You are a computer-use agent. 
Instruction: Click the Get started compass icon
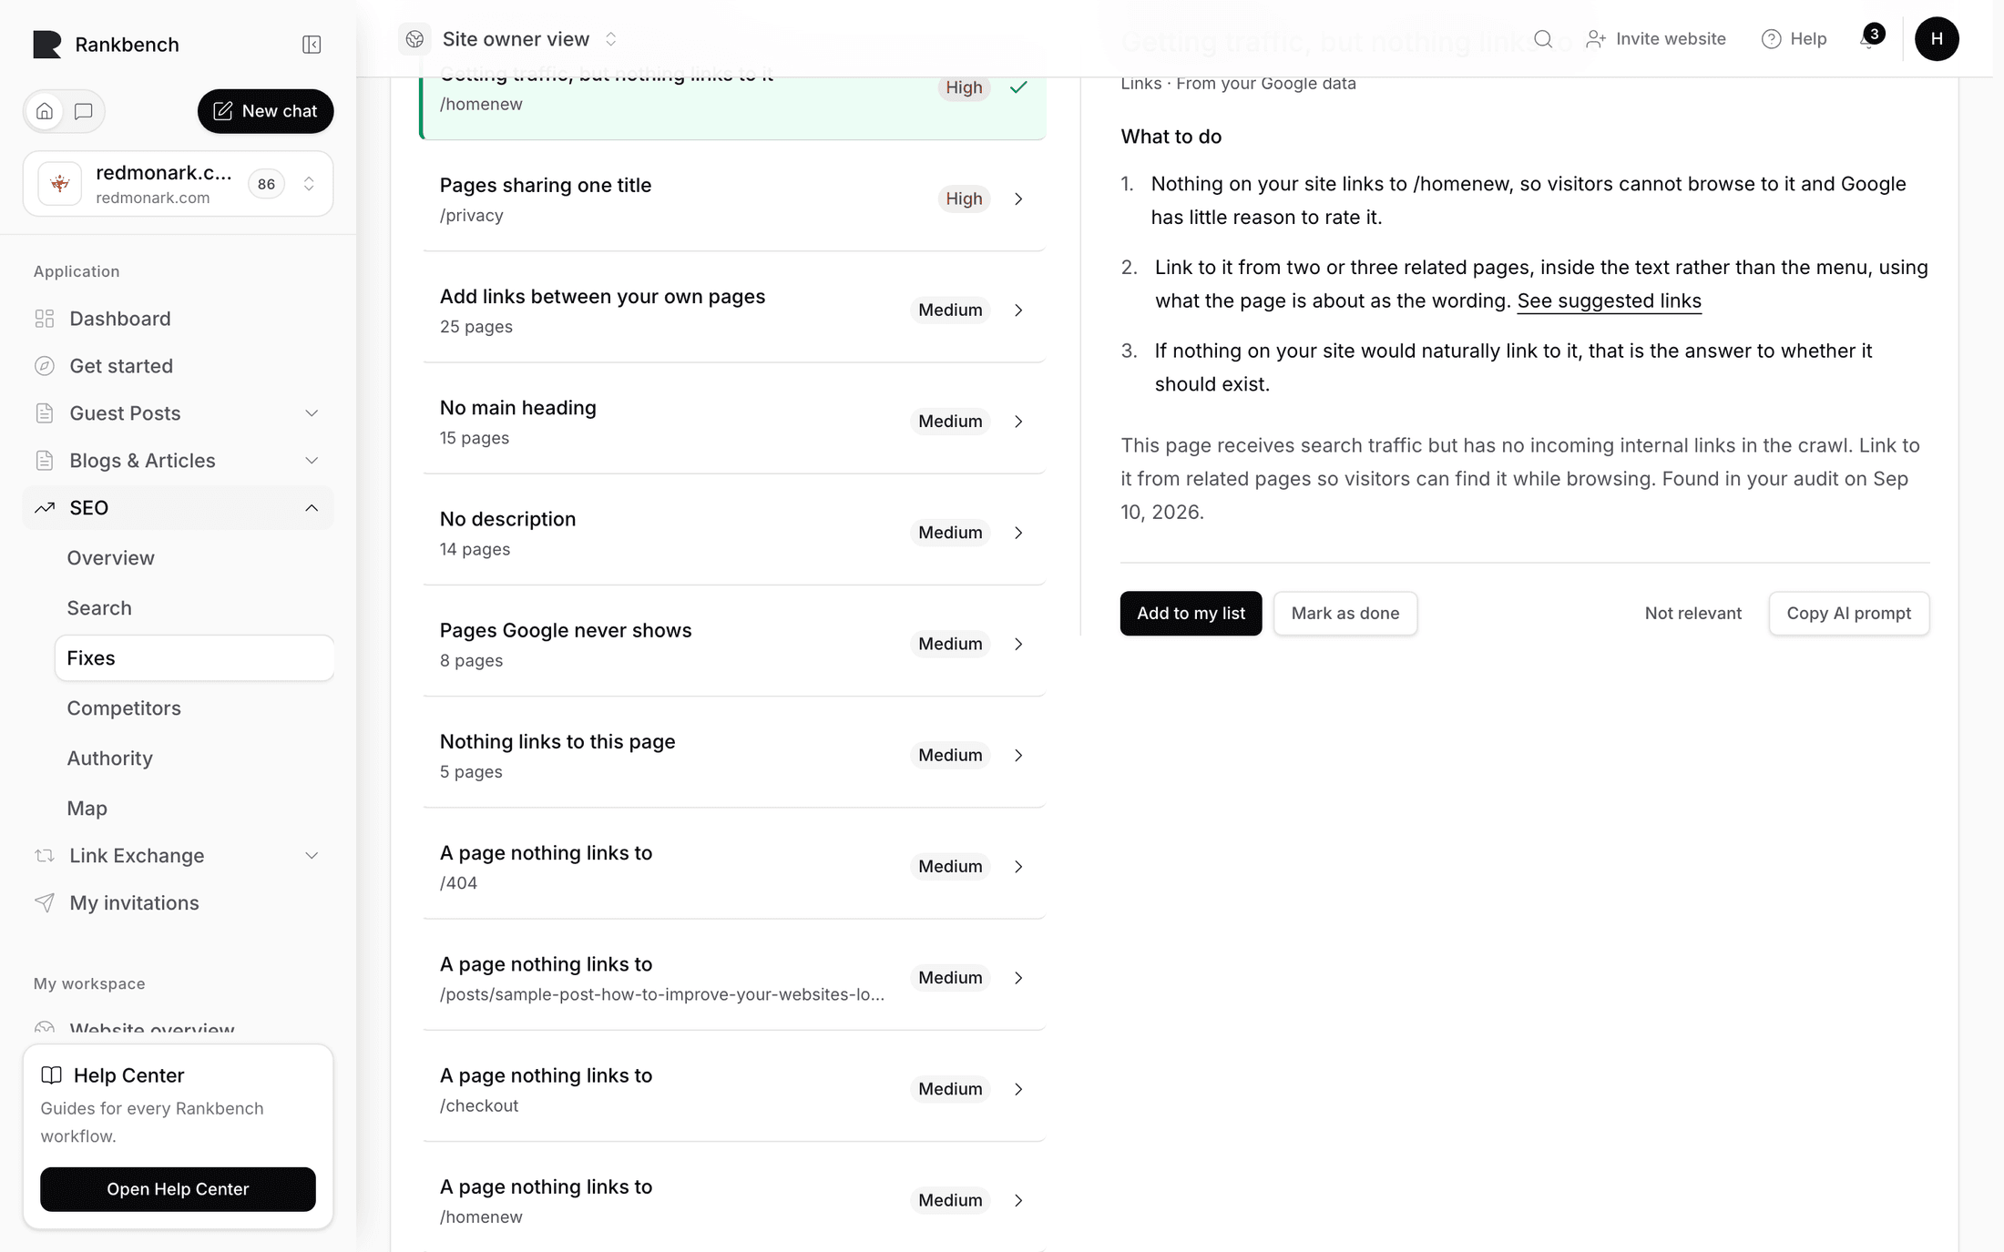pyautogui.click(x=45, y=366)
